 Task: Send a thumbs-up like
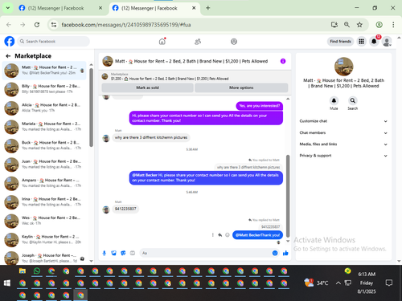(285, 253)
